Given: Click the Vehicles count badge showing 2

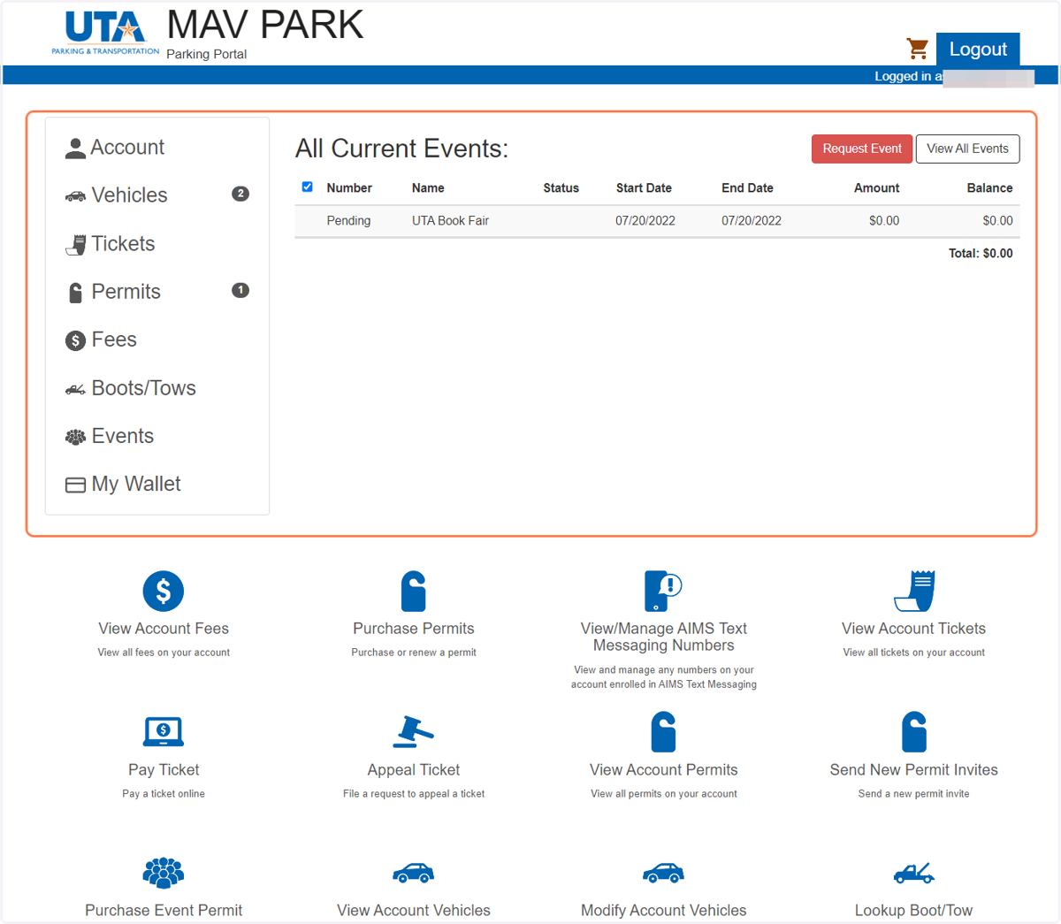Looking at the screenshot, I should point(240,194).
